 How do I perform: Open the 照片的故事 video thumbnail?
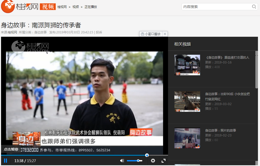(x=187, y=138)
